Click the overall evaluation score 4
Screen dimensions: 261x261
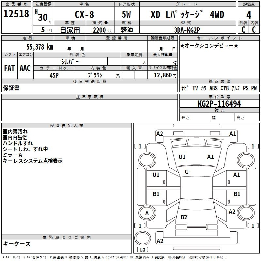click(x=249, y=14)
